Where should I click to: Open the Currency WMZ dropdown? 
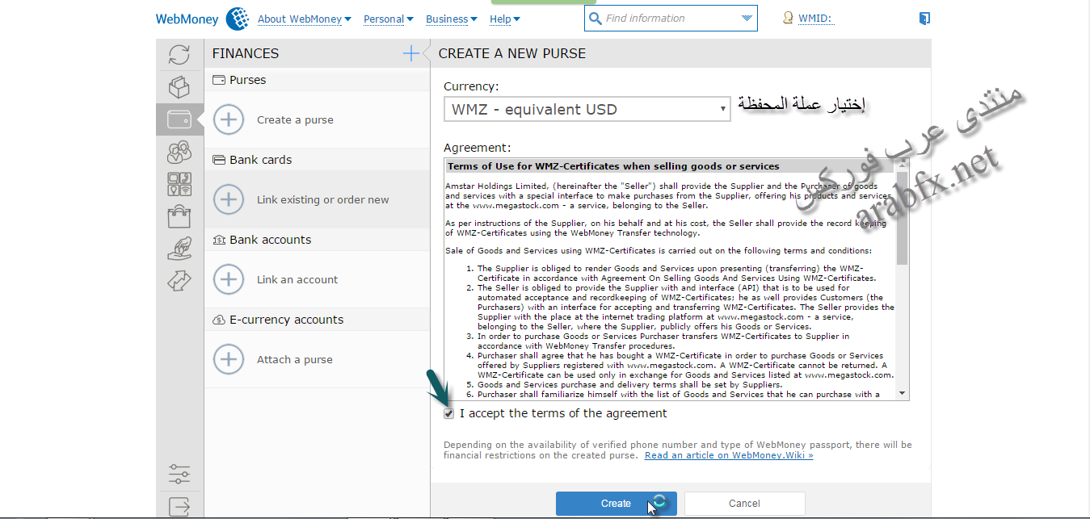coord(587,109)
